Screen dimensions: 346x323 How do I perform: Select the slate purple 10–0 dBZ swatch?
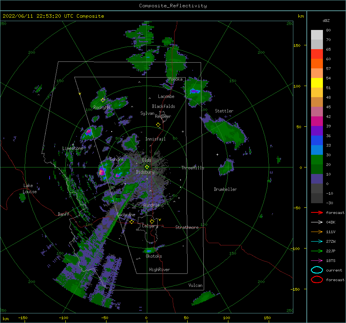coord(317,179)
